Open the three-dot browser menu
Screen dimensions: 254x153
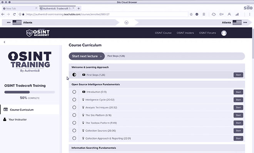250,14
